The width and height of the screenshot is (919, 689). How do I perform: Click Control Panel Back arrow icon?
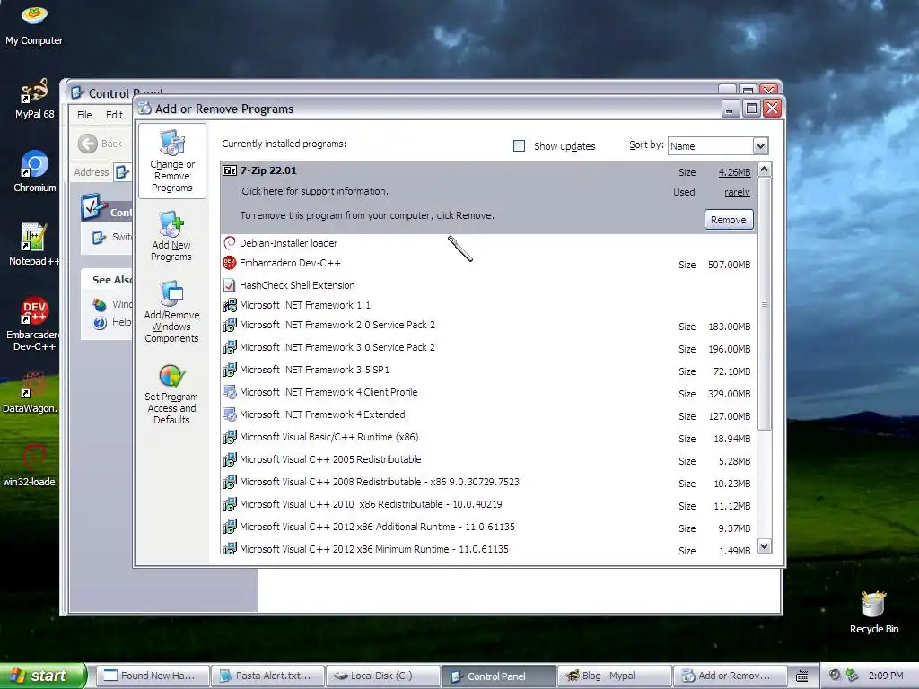88,144
